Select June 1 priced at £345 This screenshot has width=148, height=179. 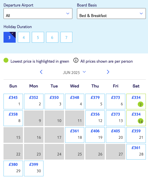coord(13,102)
